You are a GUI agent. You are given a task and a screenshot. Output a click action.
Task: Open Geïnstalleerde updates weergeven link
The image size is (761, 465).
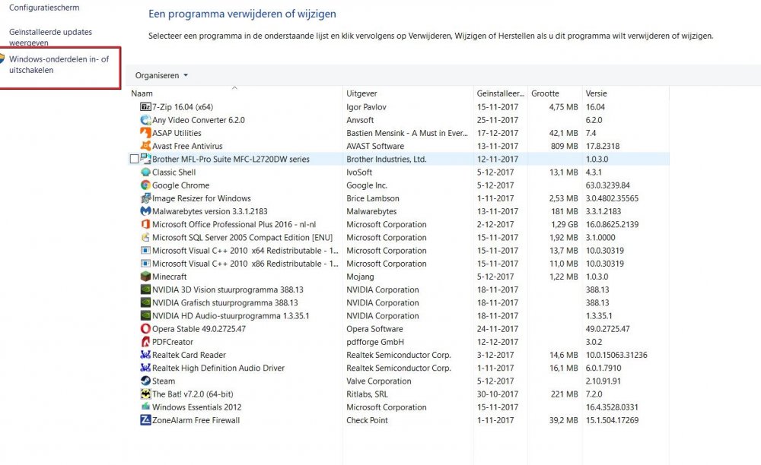point(50,37)
